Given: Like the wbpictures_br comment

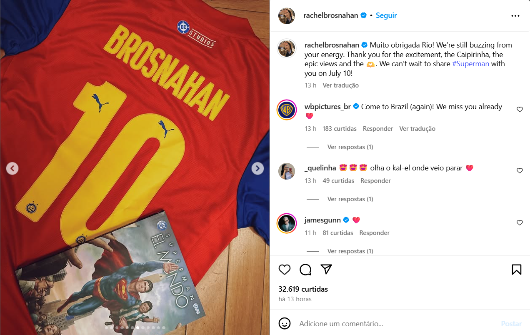Looking at the screenshot, I should click(520, 110).
